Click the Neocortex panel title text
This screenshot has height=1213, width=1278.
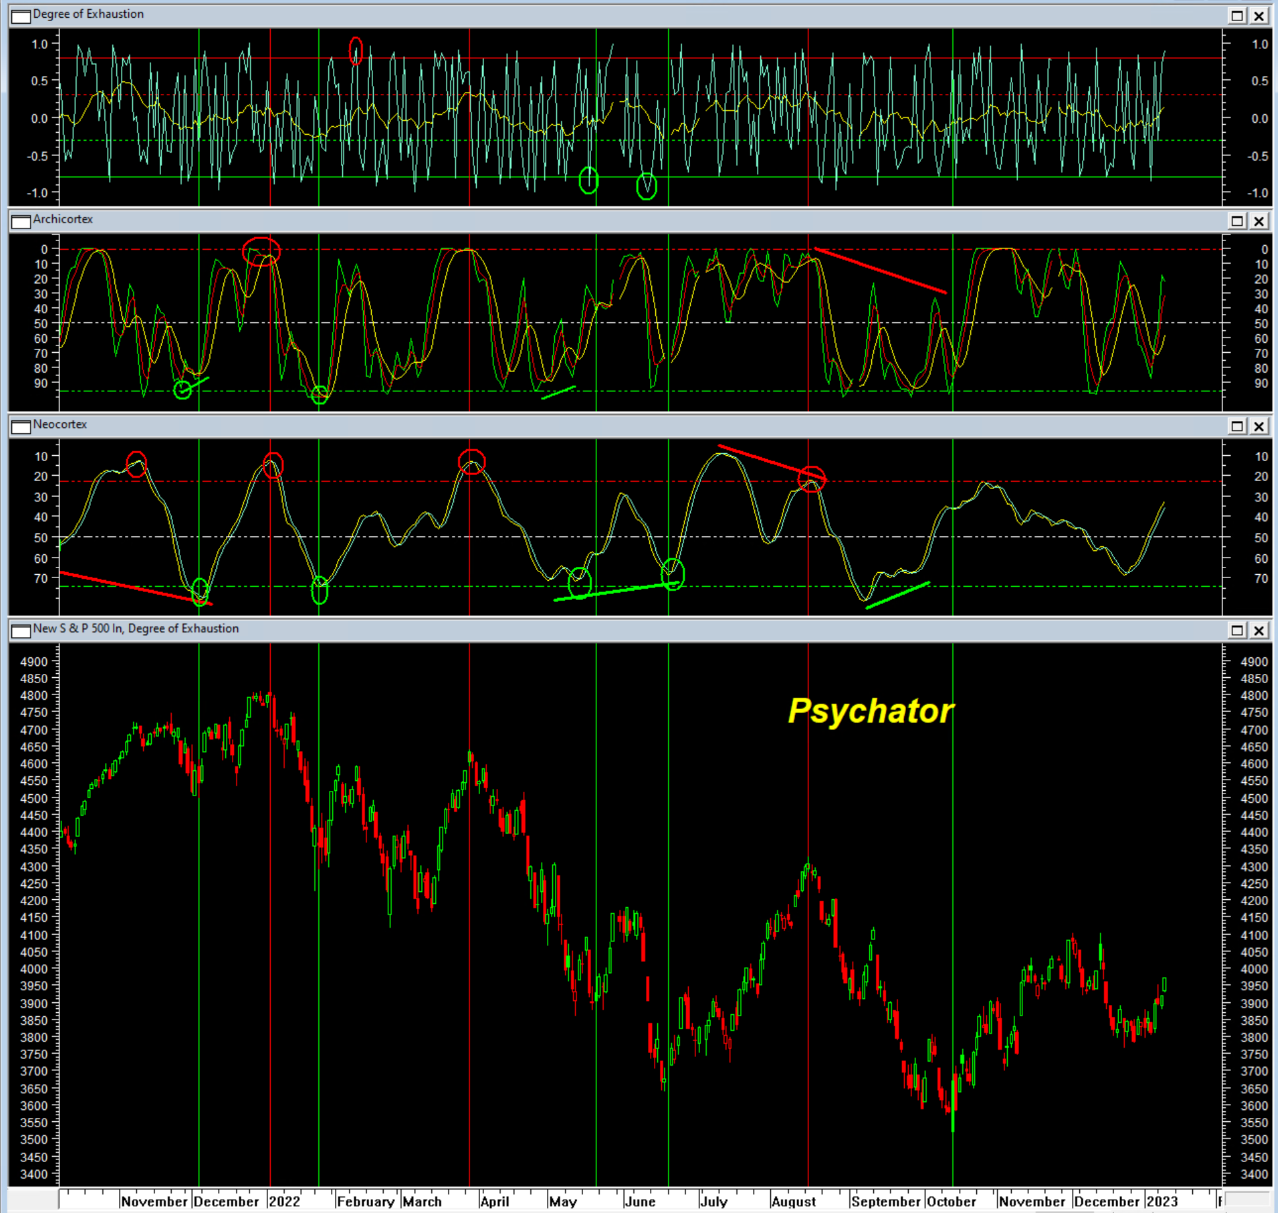pos(59,424)
